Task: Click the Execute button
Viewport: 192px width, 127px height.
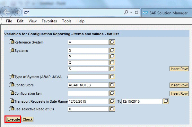Action: [13, 119]
